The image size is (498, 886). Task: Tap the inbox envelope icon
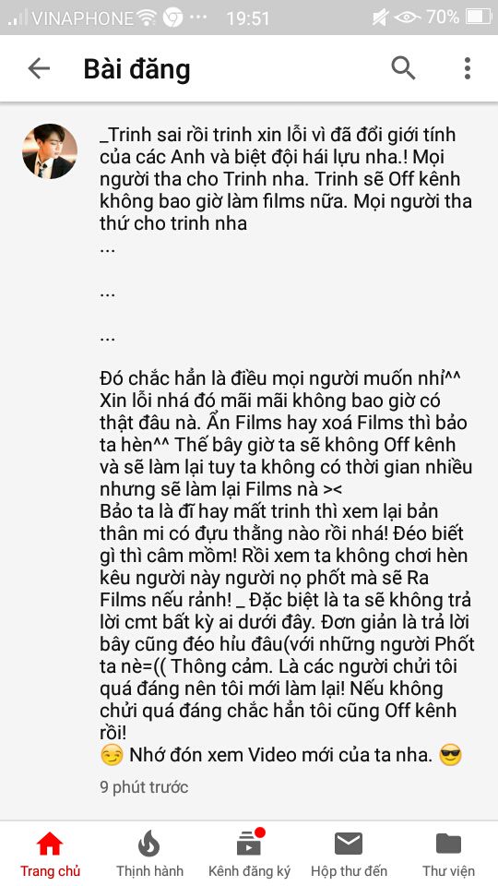click(x=349, y=844)
